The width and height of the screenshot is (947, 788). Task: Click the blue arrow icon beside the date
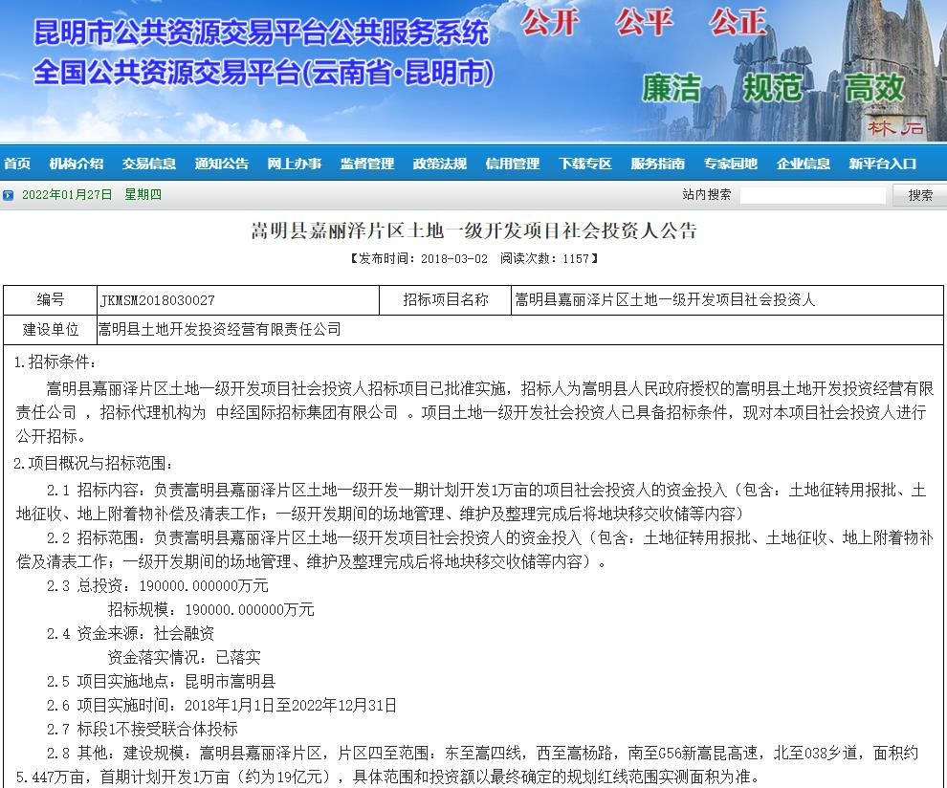pos(11,195)
